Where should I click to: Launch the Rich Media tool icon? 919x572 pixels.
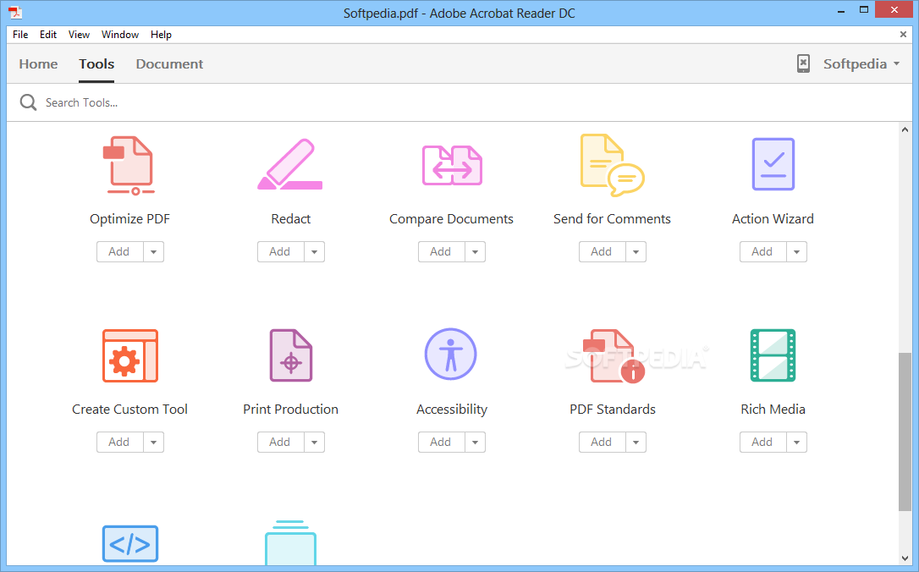pyautogui.click(x=773, y=355)
